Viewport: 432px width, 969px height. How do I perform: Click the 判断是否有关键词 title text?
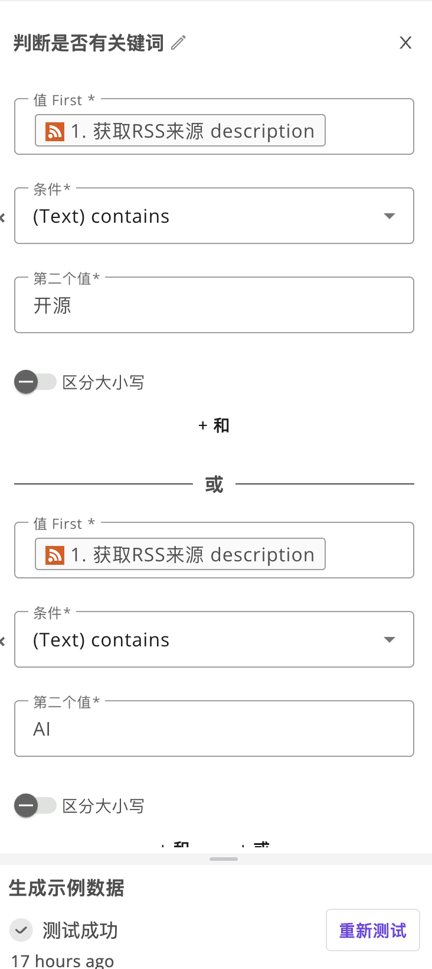click(89, 43)
